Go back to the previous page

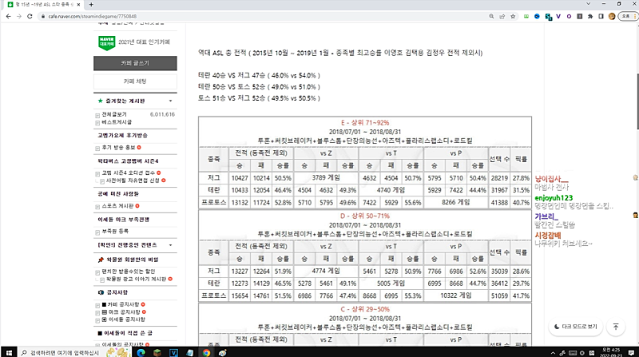click(x=9, y=16)
